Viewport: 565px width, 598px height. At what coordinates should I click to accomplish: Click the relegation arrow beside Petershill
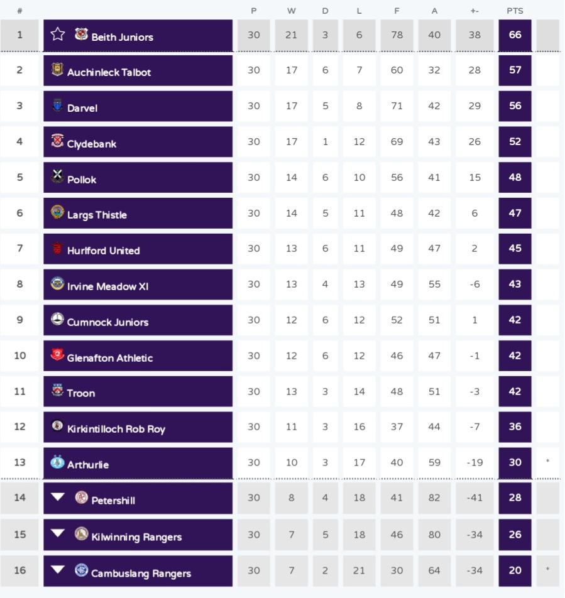pyautogui.click(x=58, y=497)
